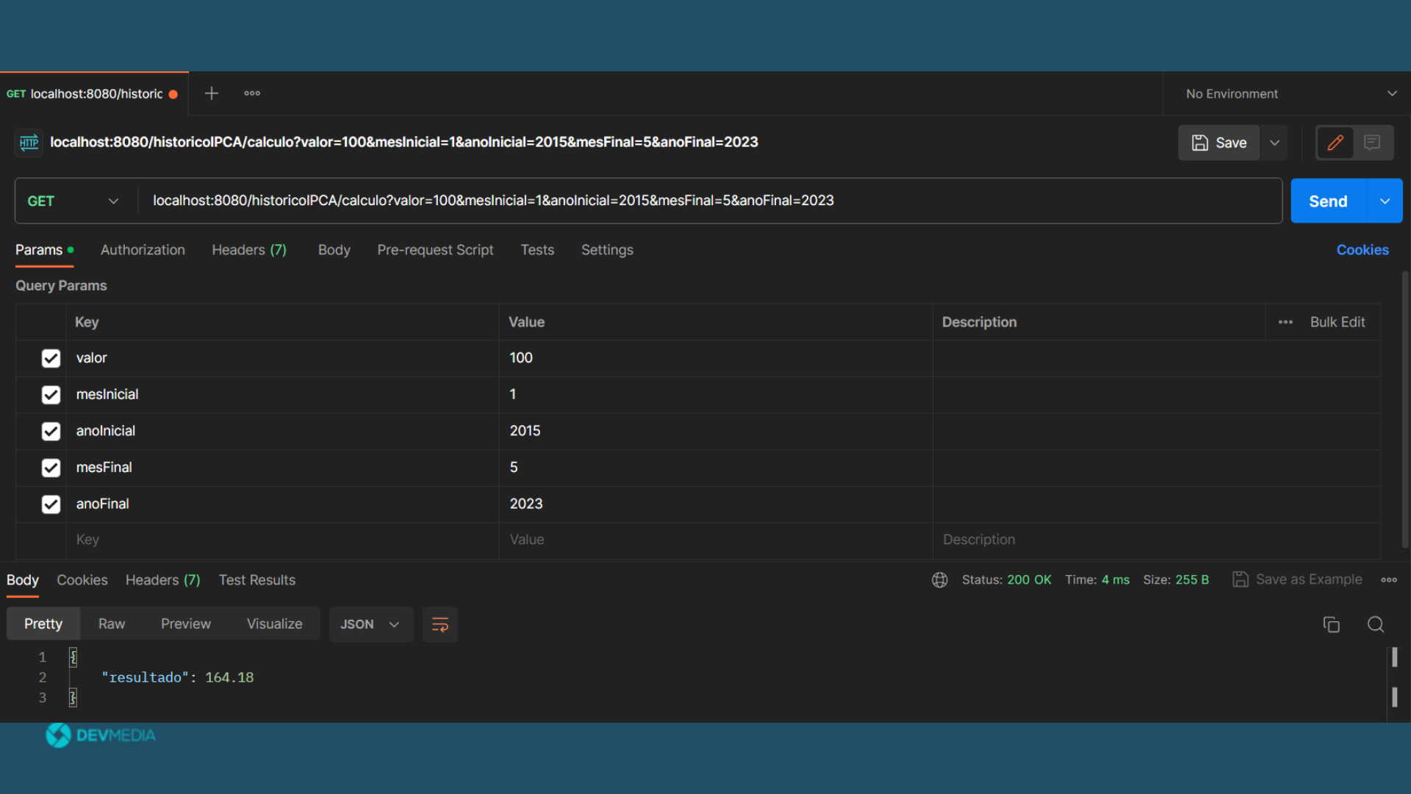
Task: Copy response using the copy icon
Action: point(1331,624)
